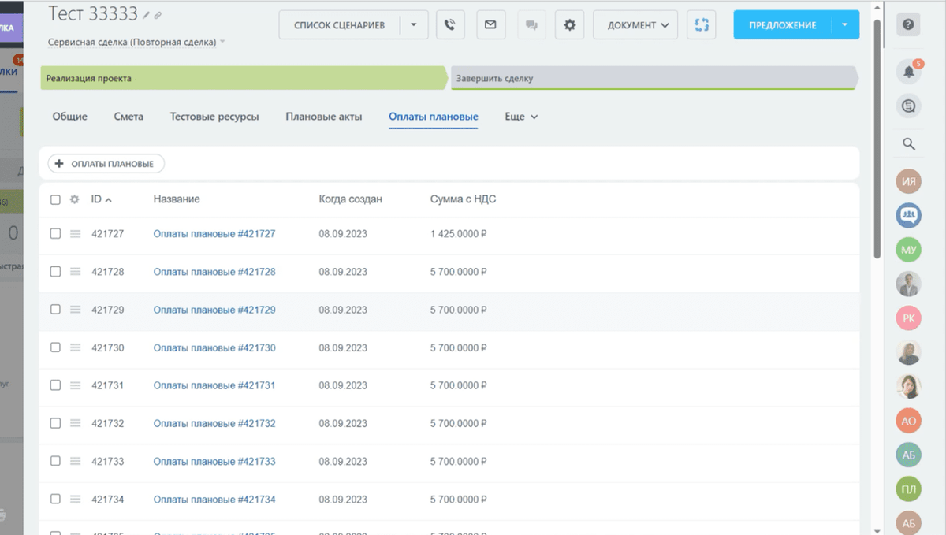
Task: Expand arrow next to Список сценариев
Action: tap(414, 25)
